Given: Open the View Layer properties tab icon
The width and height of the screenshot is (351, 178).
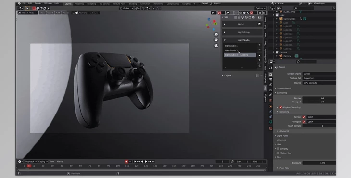Looking at the screenshot, I should [271, 85].
